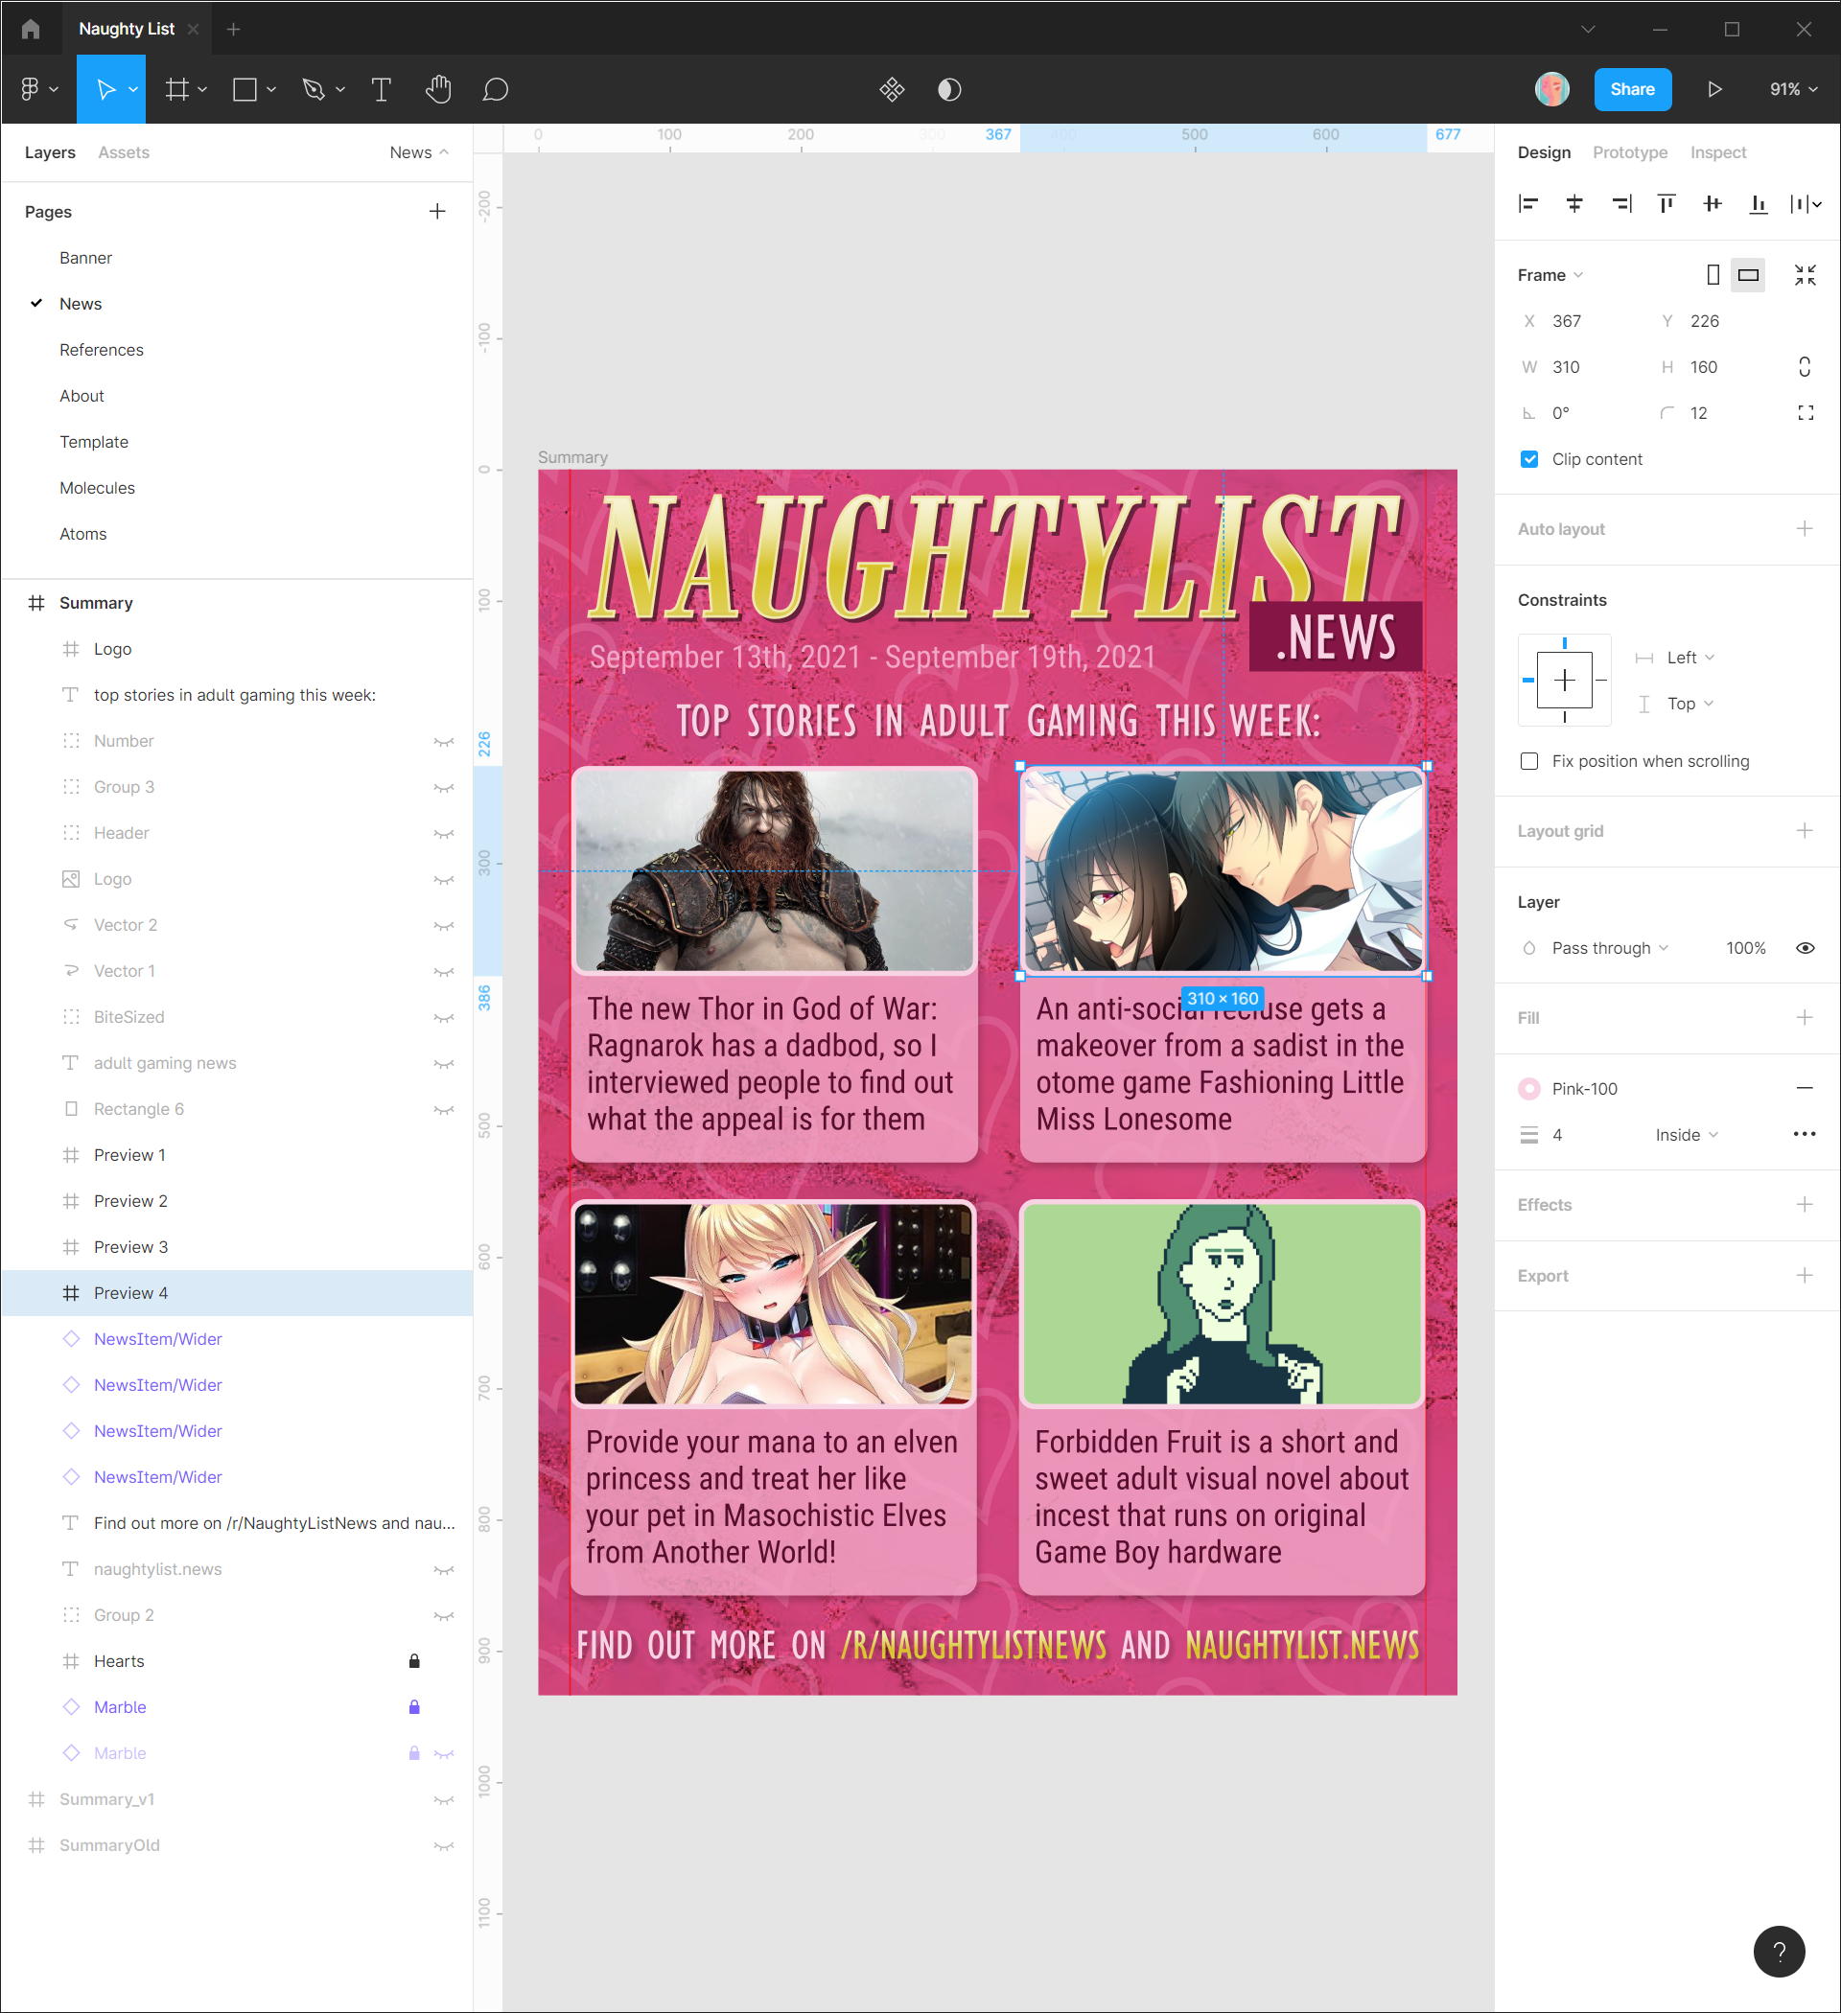Show the hidden Group 3 layer
The width and height of the screenshot is (1841, 2013).
pyautogui.click(x=444, y=787)
